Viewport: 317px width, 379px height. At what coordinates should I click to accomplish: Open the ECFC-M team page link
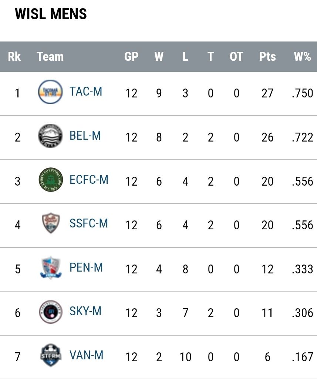(89, 180)
